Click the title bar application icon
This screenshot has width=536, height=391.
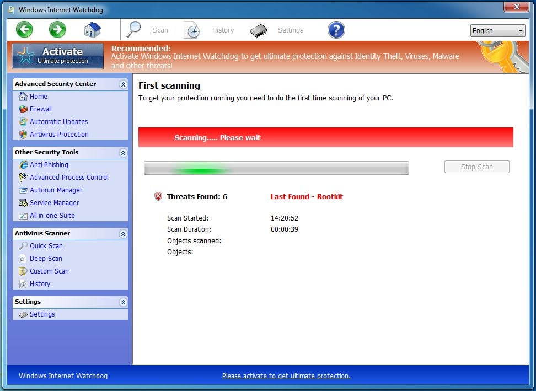(11, 9)
